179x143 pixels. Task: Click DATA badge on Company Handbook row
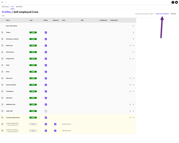click(33, 131)
